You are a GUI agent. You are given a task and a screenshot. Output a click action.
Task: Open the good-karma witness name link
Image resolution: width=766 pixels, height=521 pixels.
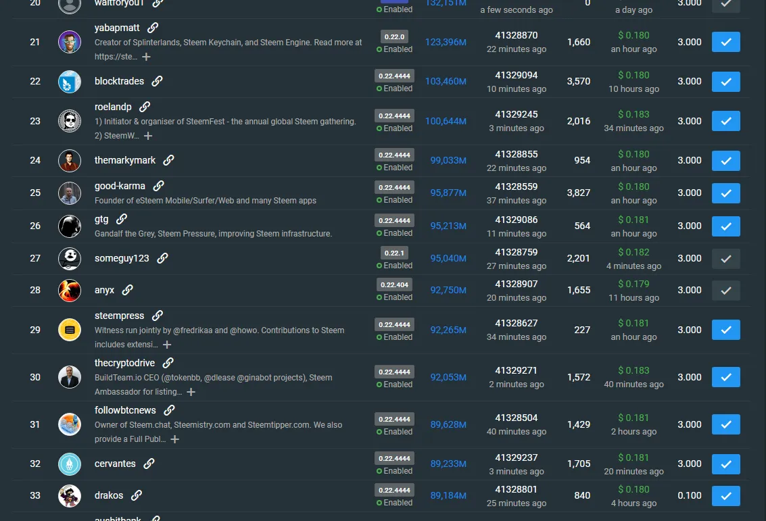(120, 186)
